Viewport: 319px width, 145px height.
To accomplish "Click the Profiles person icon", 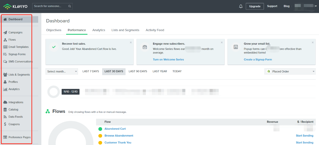I will point(5,82).
